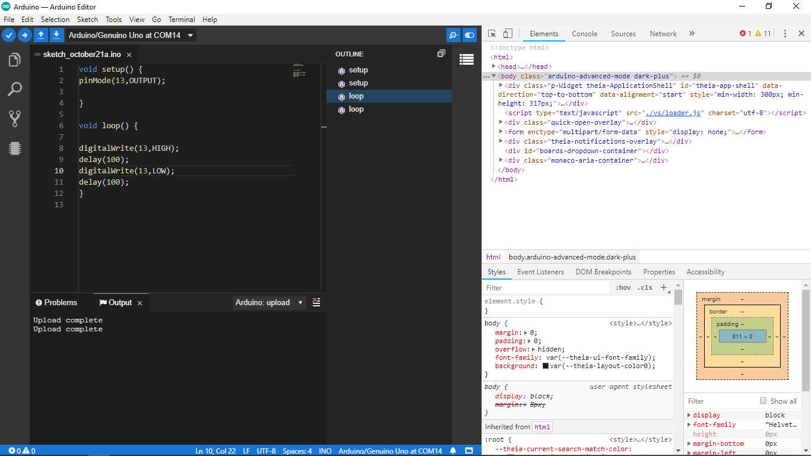Expand the form multipart/form-data node

tap(501, 132)
